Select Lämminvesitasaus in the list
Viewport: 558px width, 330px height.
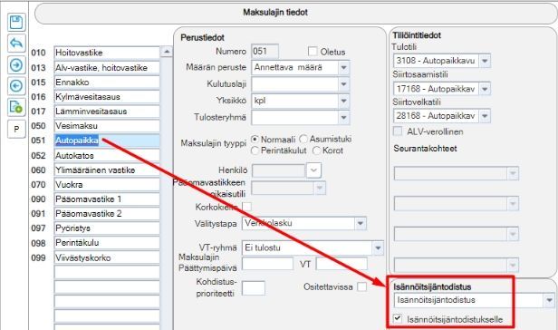pyautogui.click(x=107, y=112)
